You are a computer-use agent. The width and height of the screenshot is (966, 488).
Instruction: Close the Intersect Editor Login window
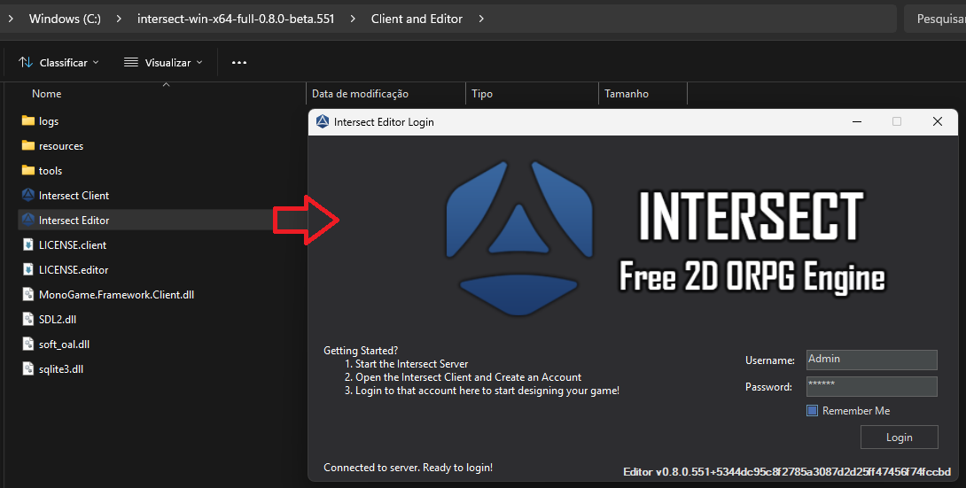[937, 122]
